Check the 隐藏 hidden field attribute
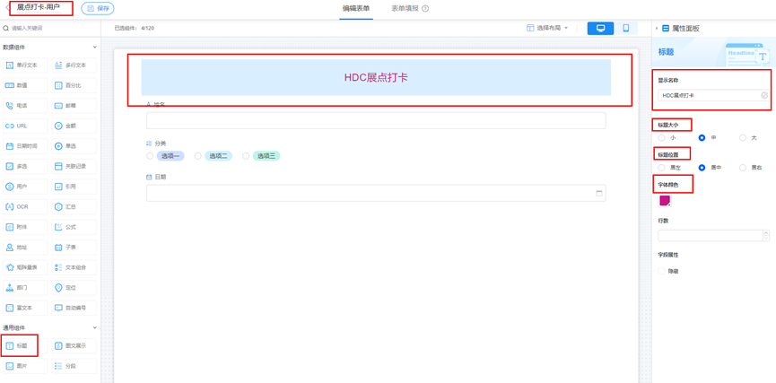This screenshot has width=776, height=383. pos(662,271)
